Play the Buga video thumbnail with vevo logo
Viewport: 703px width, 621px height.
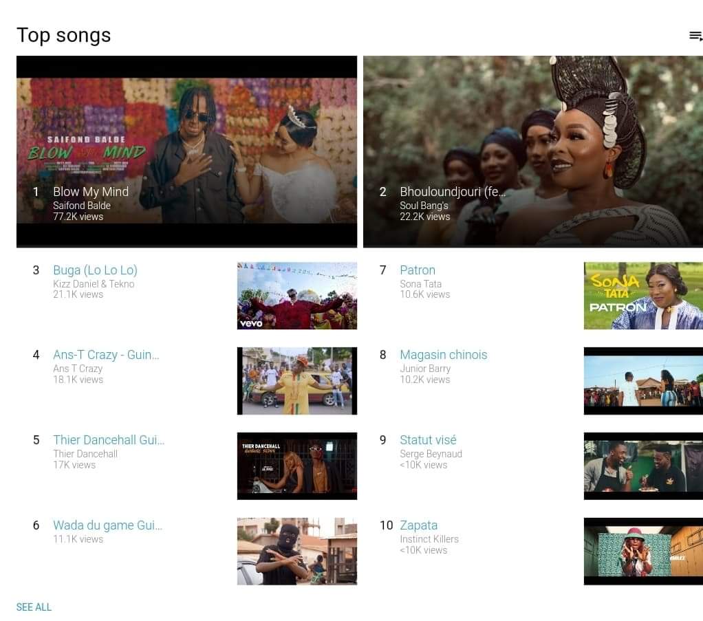click(296, 296)
